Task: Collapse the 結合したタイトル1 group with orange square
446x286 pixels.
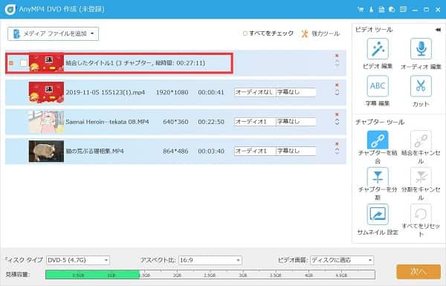Action: click(x=11, y=63)
